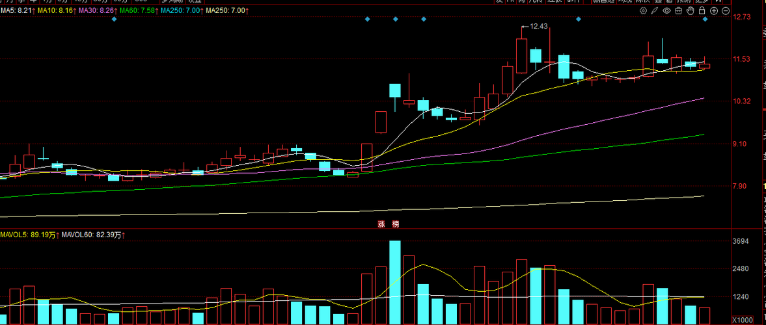Click the 2480 volume axis value

coord(742,269)
